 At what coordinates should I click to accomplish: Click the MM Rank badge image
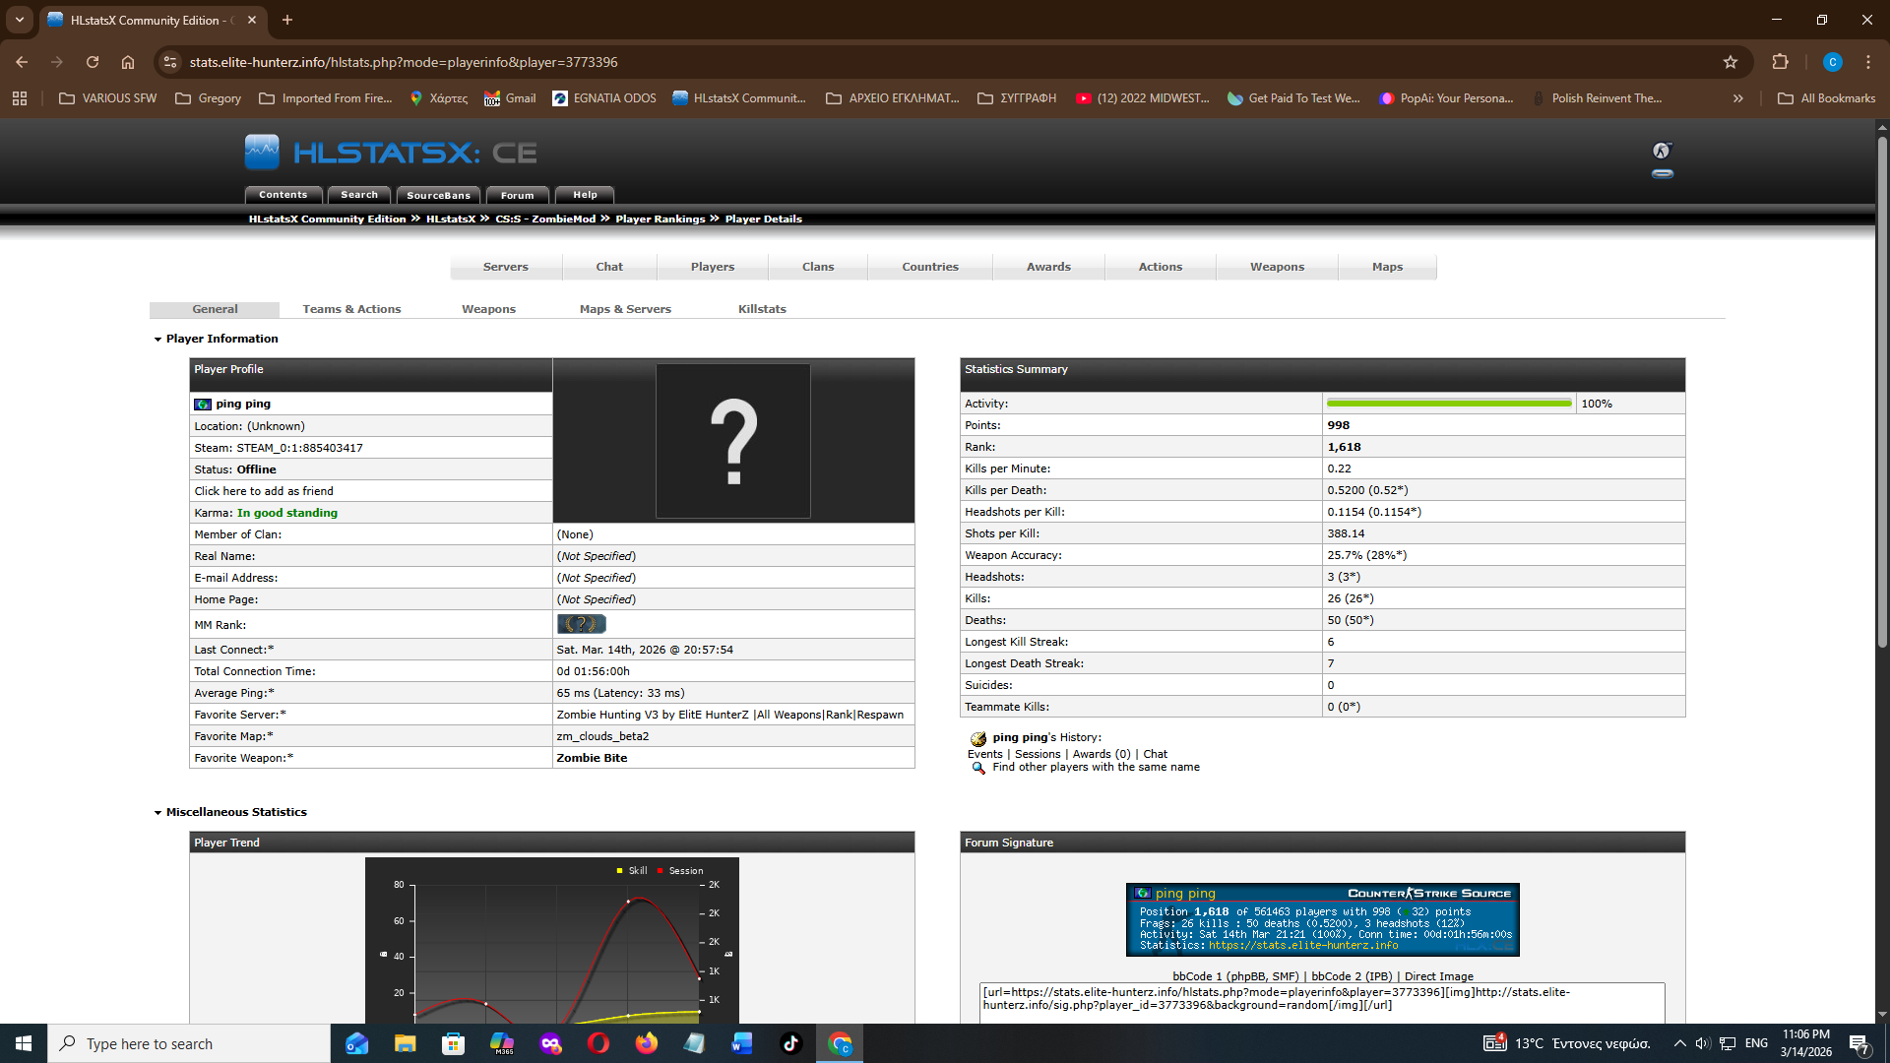pos(582,624)
